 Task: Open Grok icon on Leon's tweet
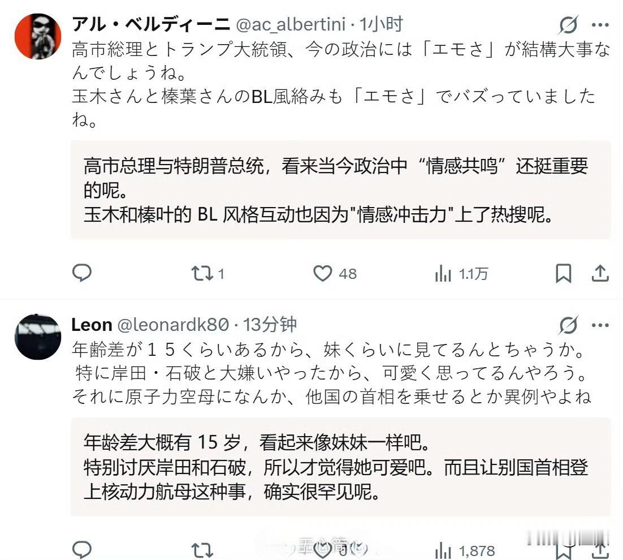pos(568,325)
